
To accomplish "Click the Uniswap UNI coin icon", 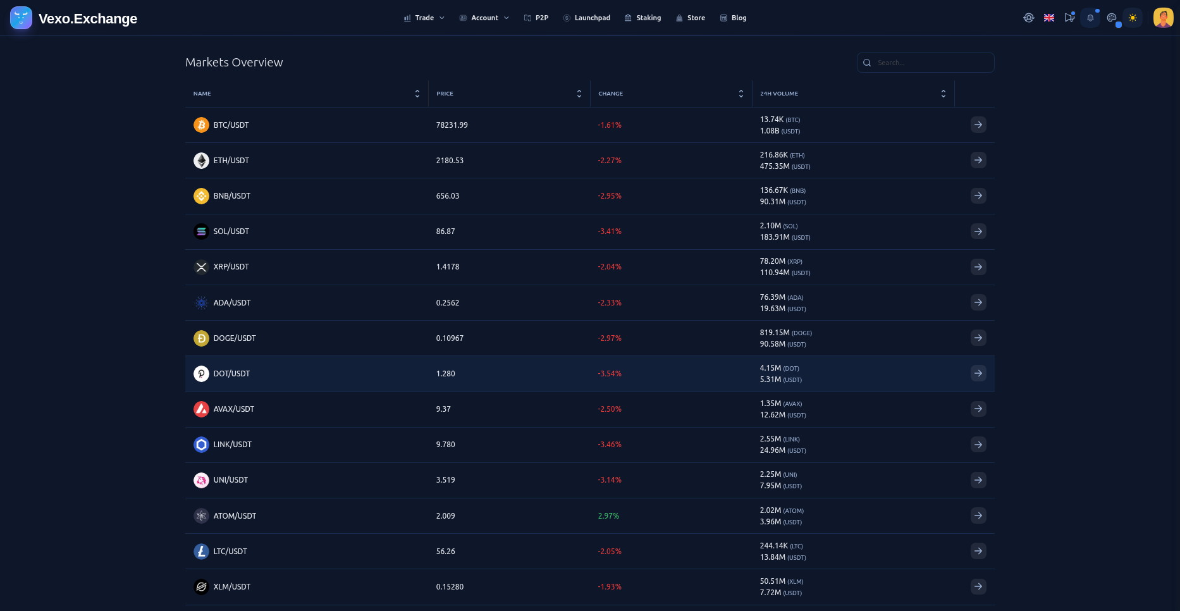I will click(201, 480).
